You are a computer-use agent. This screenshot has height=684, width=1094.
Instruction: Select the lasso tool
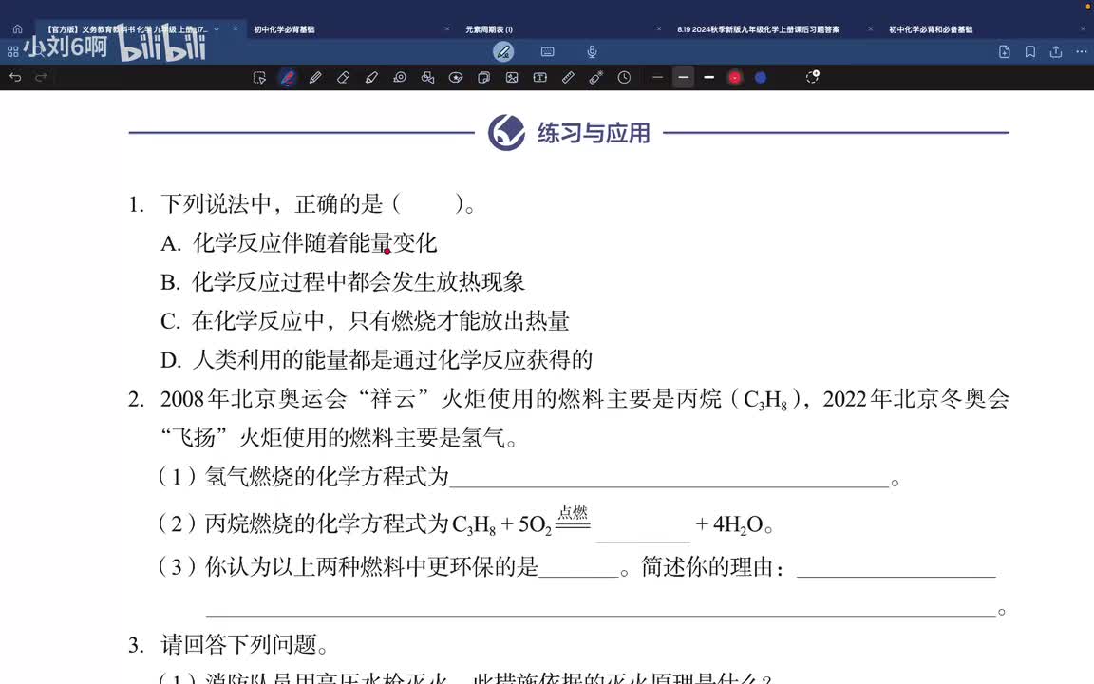point(400,78)
